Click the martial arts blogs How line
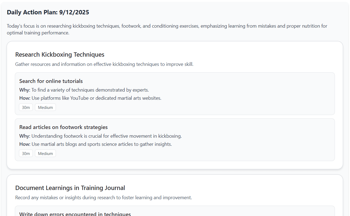 (x=102, y=144)
